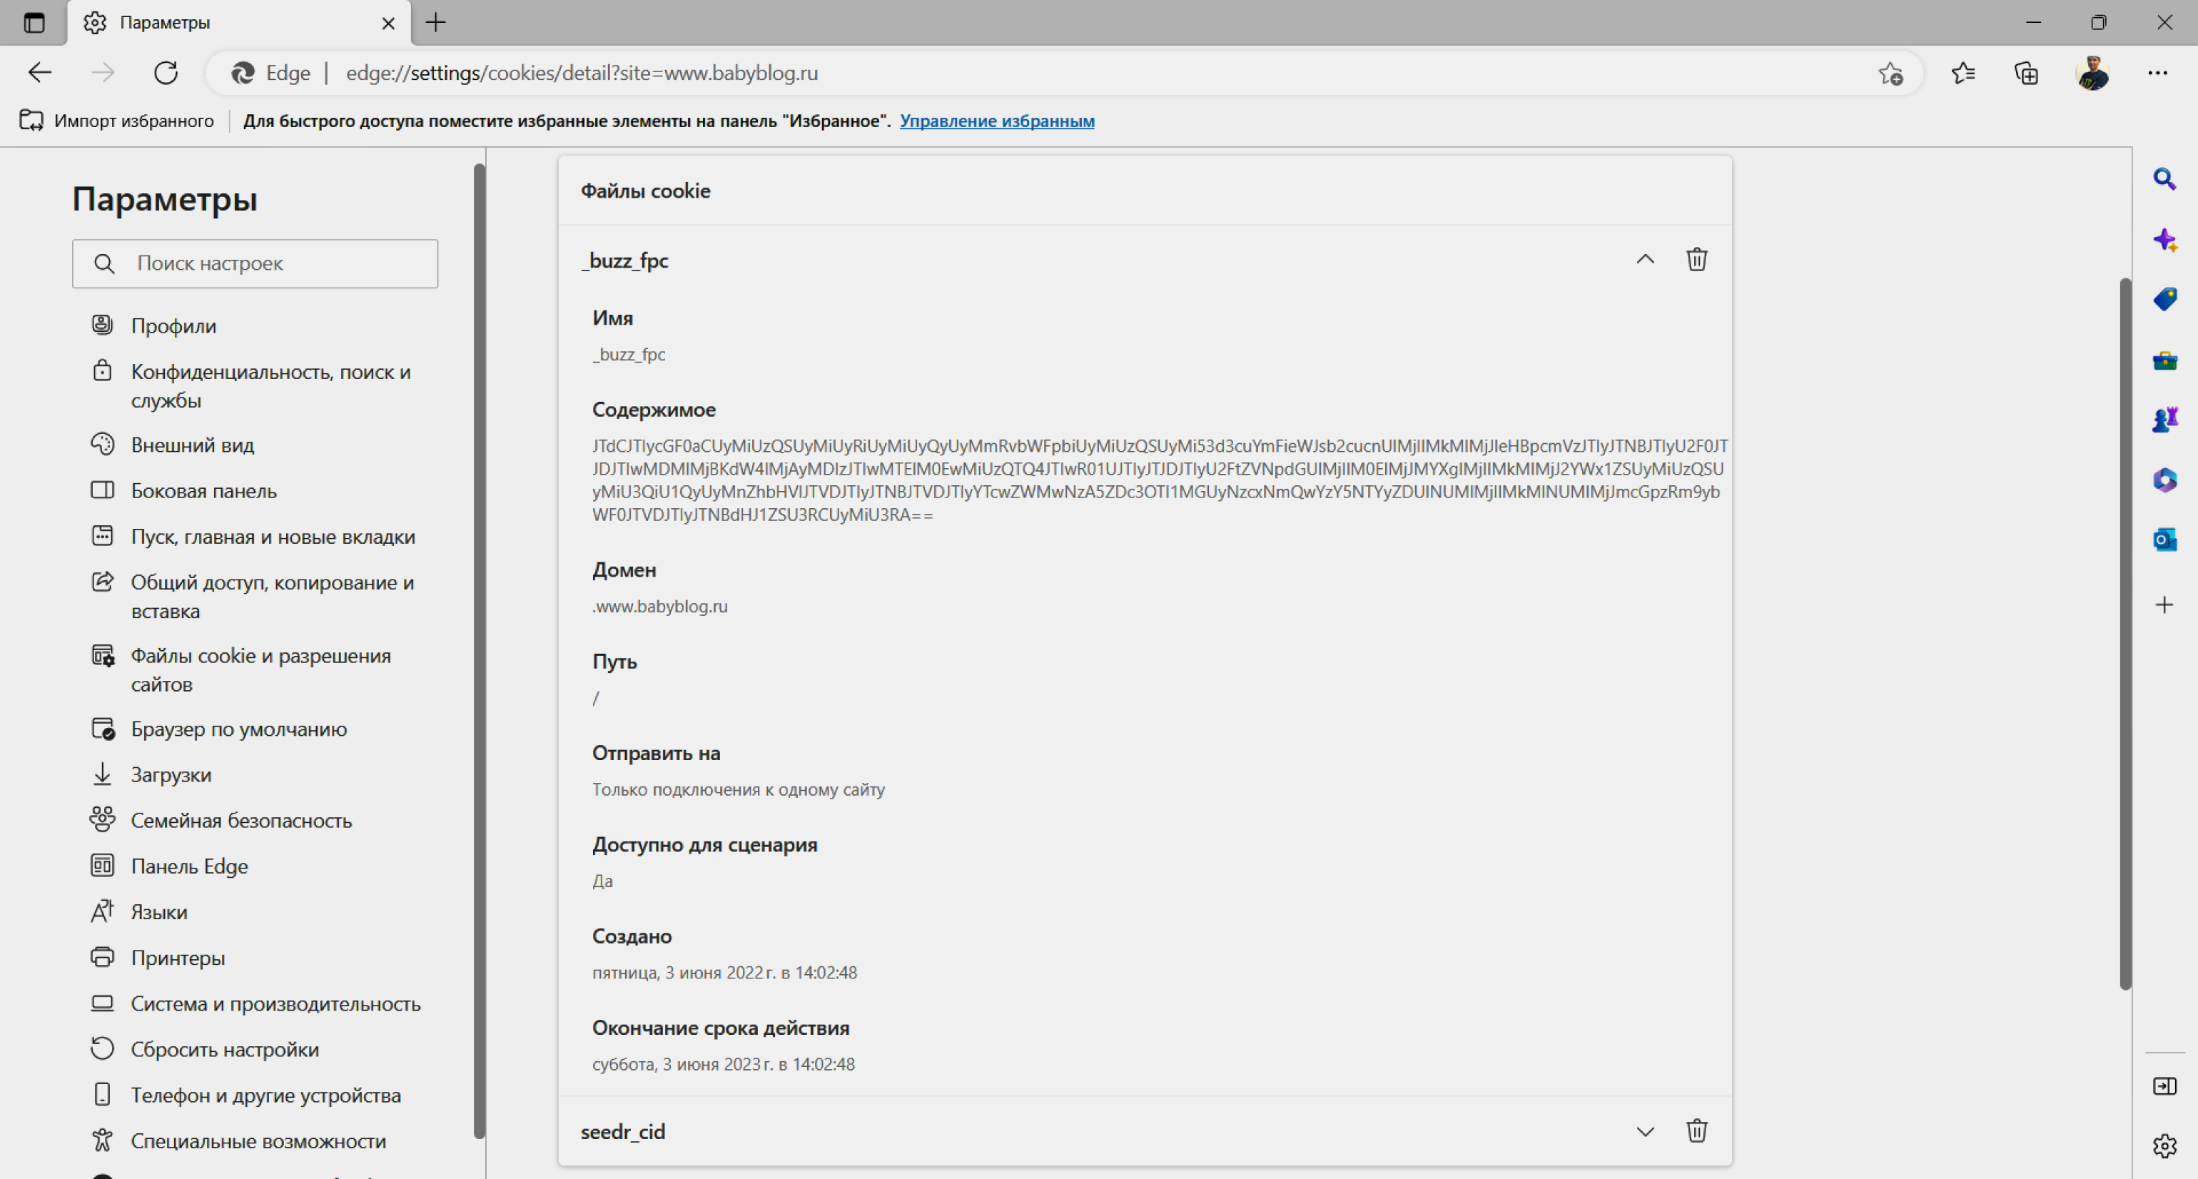Click the page refresh button in toolbar
This screenshot has width=2198, height=1179.
[x=166, y=70]
